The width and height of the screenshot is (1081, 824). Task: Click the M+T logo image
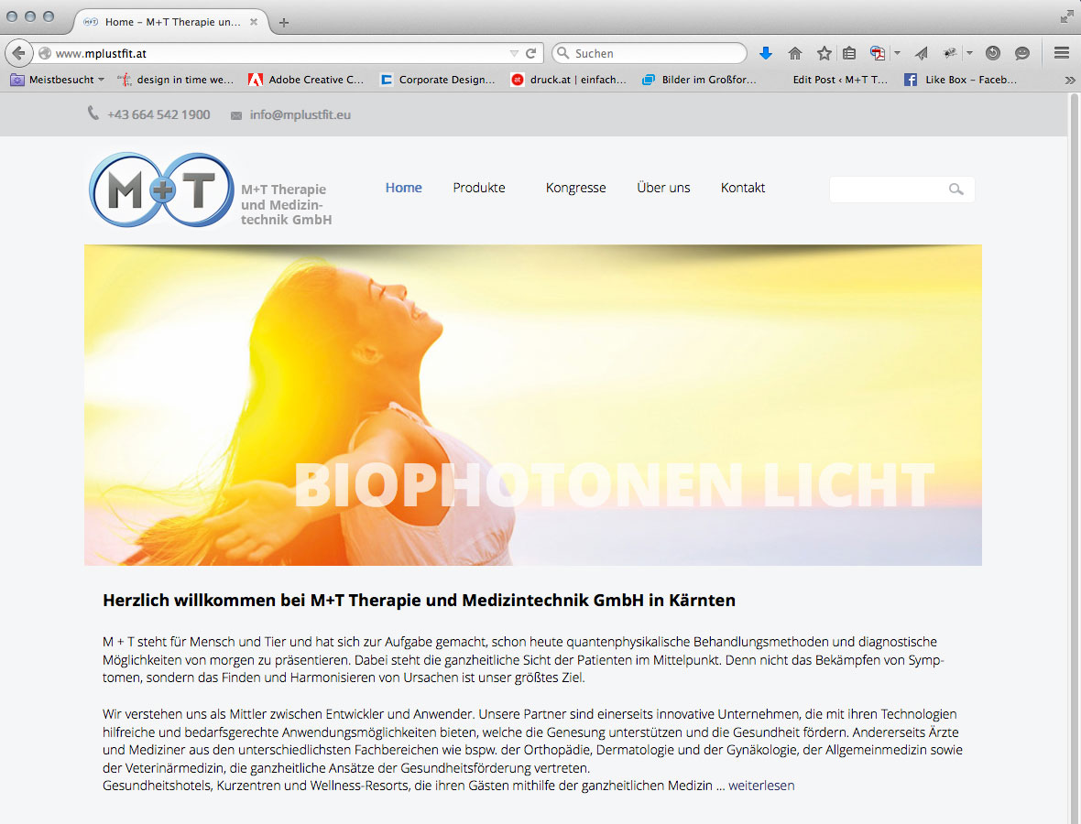pyautogui.click(x=162, y=190)
